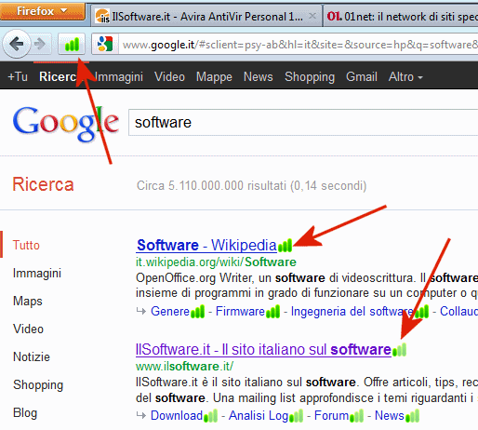The height and width of the screenshot is (430, 478).
Task: Open the Download sublink under IlSoftware.it
Action: tap(177, 415)
